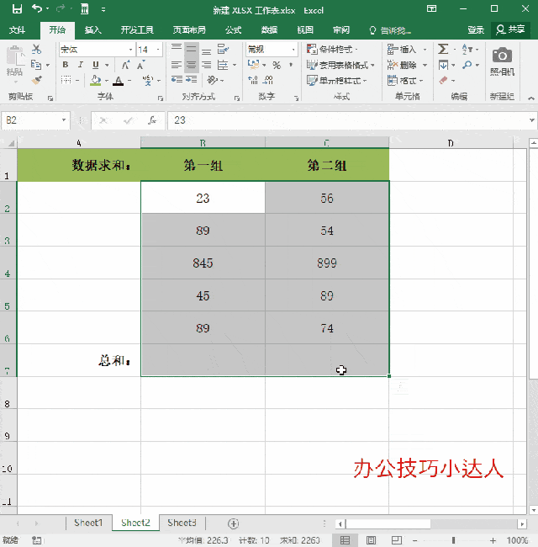This screenshot has width=538, height=547.
Task: Switch to the Developer tab
Action: (x=137, y=30)
